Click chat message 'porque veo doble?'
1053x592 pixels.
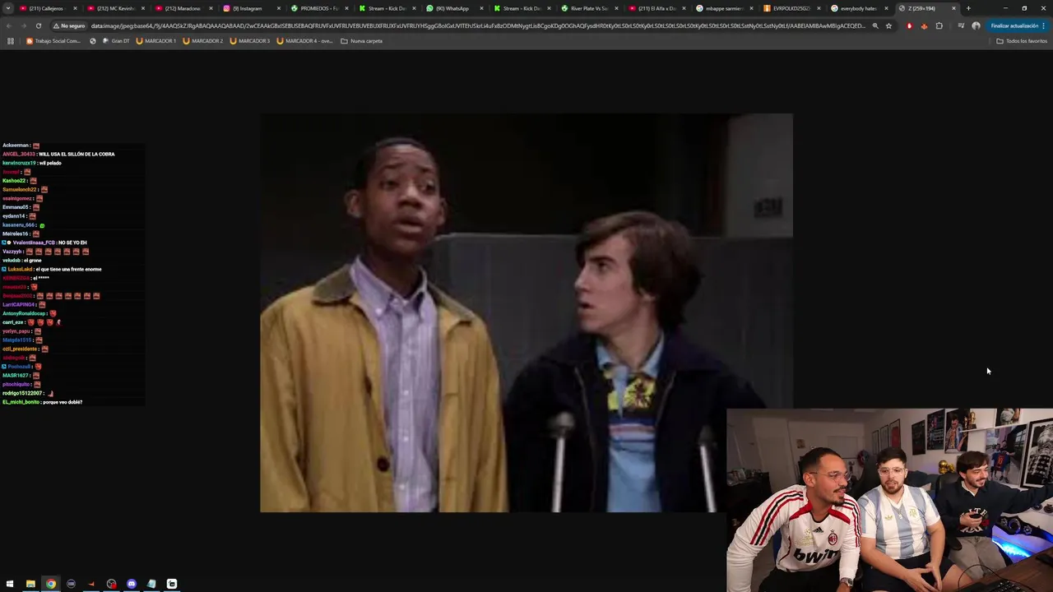tap(63, 402)
